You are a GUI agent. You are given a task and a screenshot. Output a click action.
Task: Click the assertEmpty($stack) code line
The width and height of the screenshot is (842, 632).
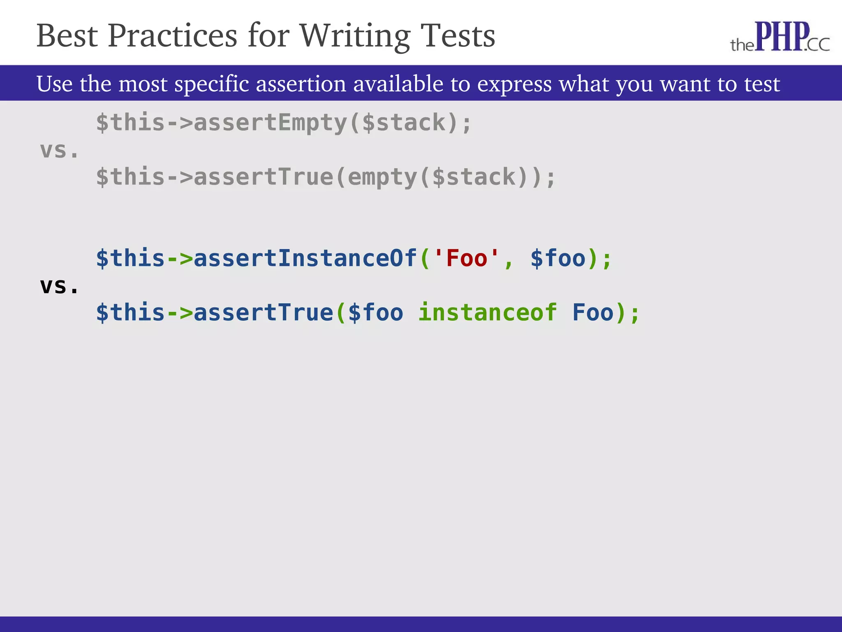coord(284,123)
